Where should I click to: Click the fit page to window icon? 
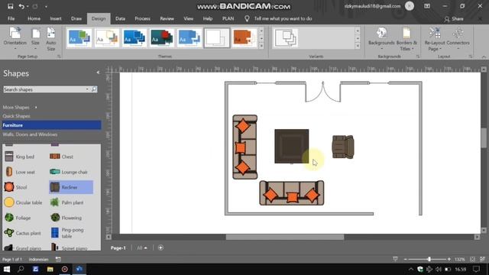[472, 259]
